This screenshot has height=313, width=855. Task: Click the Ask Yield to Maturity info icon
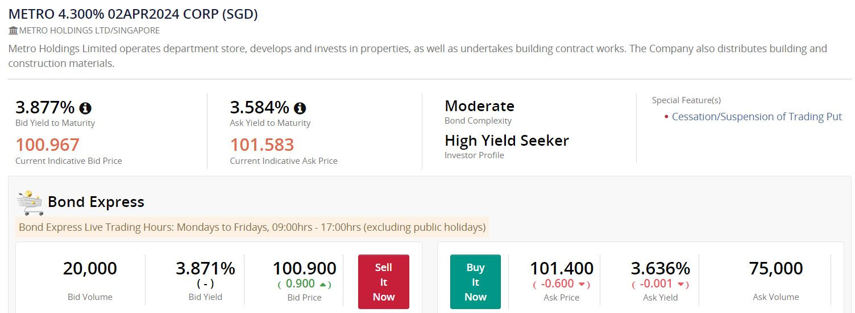300,108
